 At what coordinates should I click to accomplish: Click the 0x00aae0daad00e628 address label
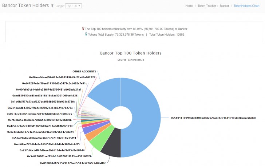click(x=62, y=77)
